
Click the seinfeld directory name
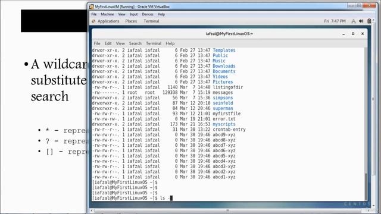(223, 103)
